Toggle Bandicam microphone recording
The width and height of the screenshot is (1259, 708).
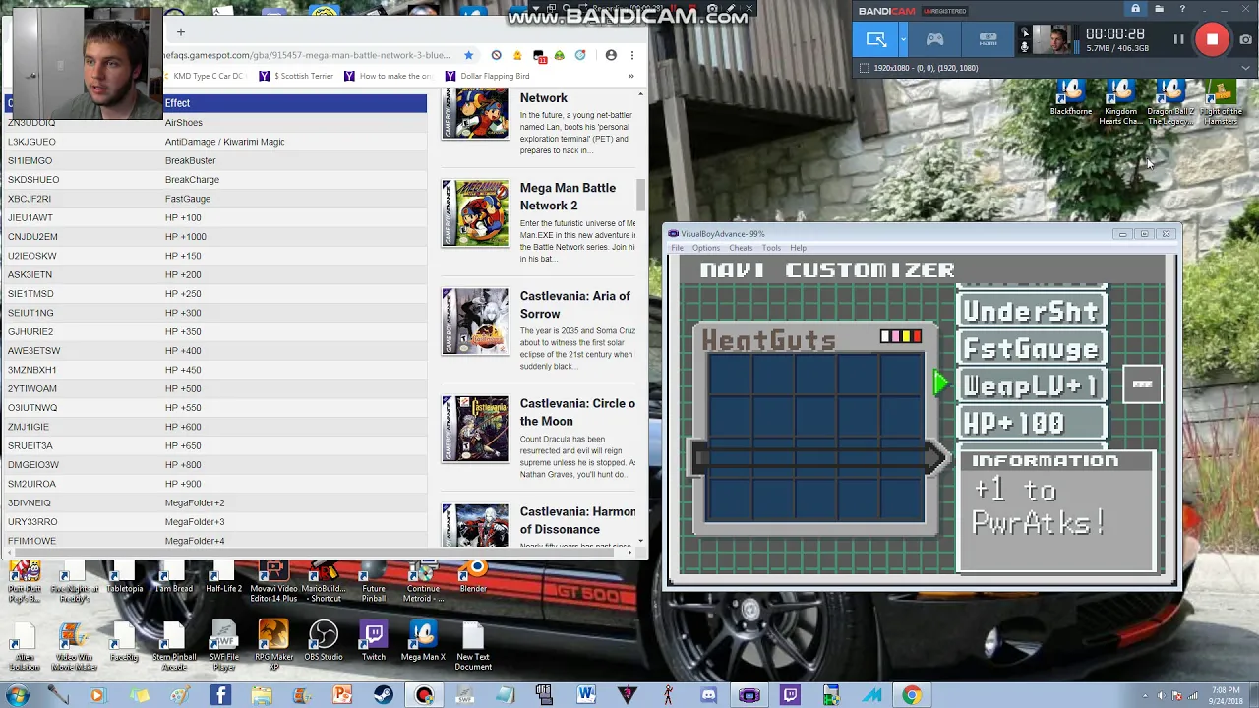tap(1025, 46)
